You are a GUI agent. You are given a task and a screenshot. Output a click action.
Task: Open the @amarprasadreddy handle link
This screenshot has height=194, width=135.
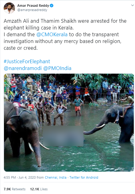click(32, 10)
